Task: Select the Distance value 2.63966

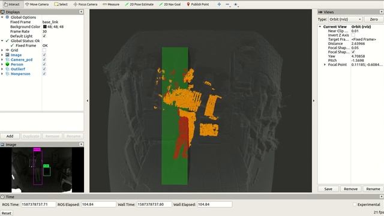Action: pyautogui.click(x=358, y=44)
